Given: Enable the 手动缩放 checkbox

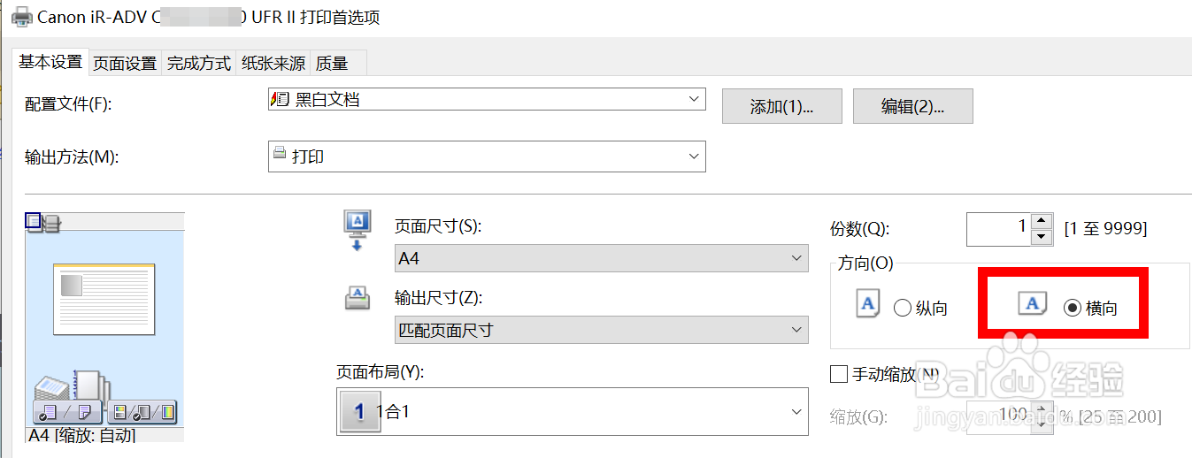Looking at the screenshot, I should pos(839,374).
